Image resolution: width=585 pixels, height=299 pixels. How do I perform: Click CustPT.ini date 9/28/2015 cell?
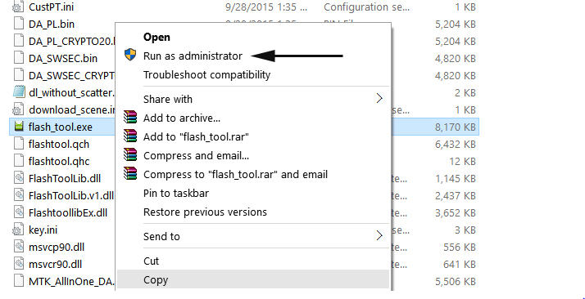tap(266, 7)
